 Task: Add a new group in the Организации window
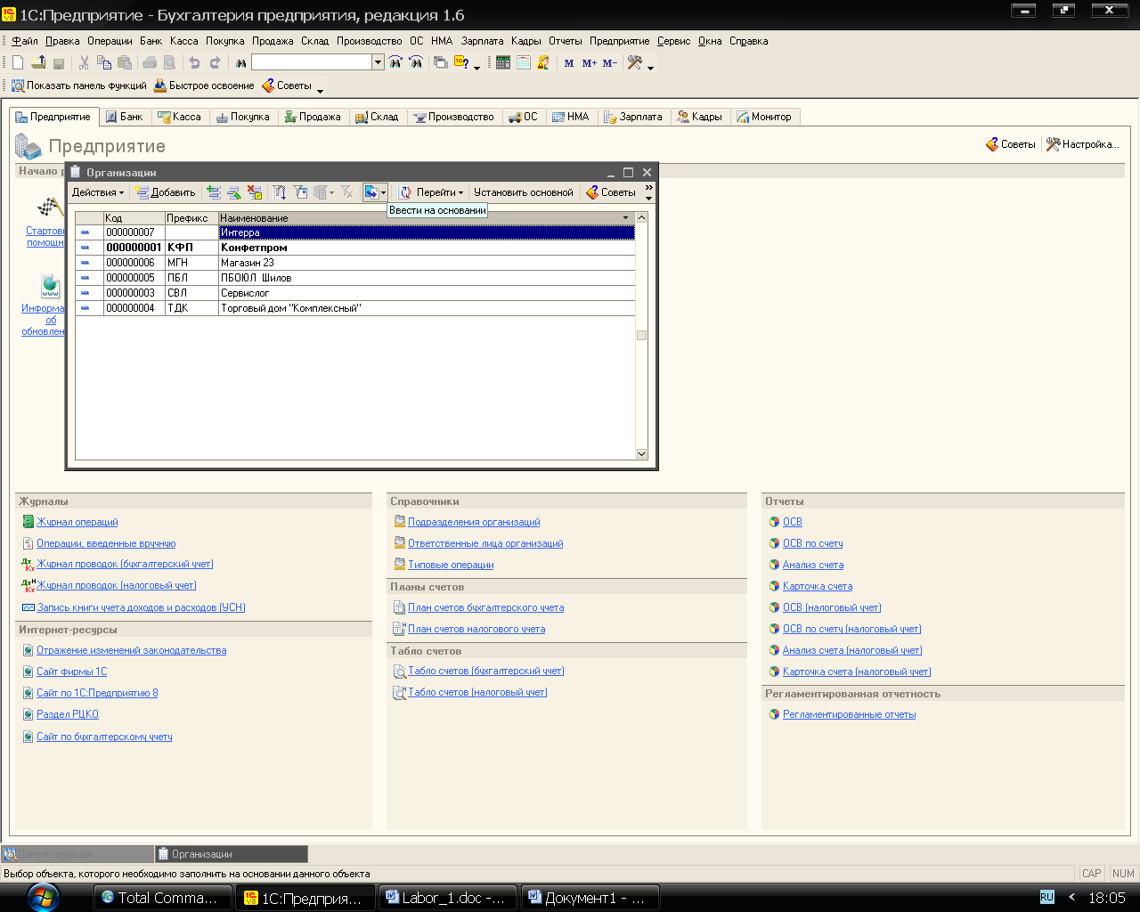(x=214, y=192)
